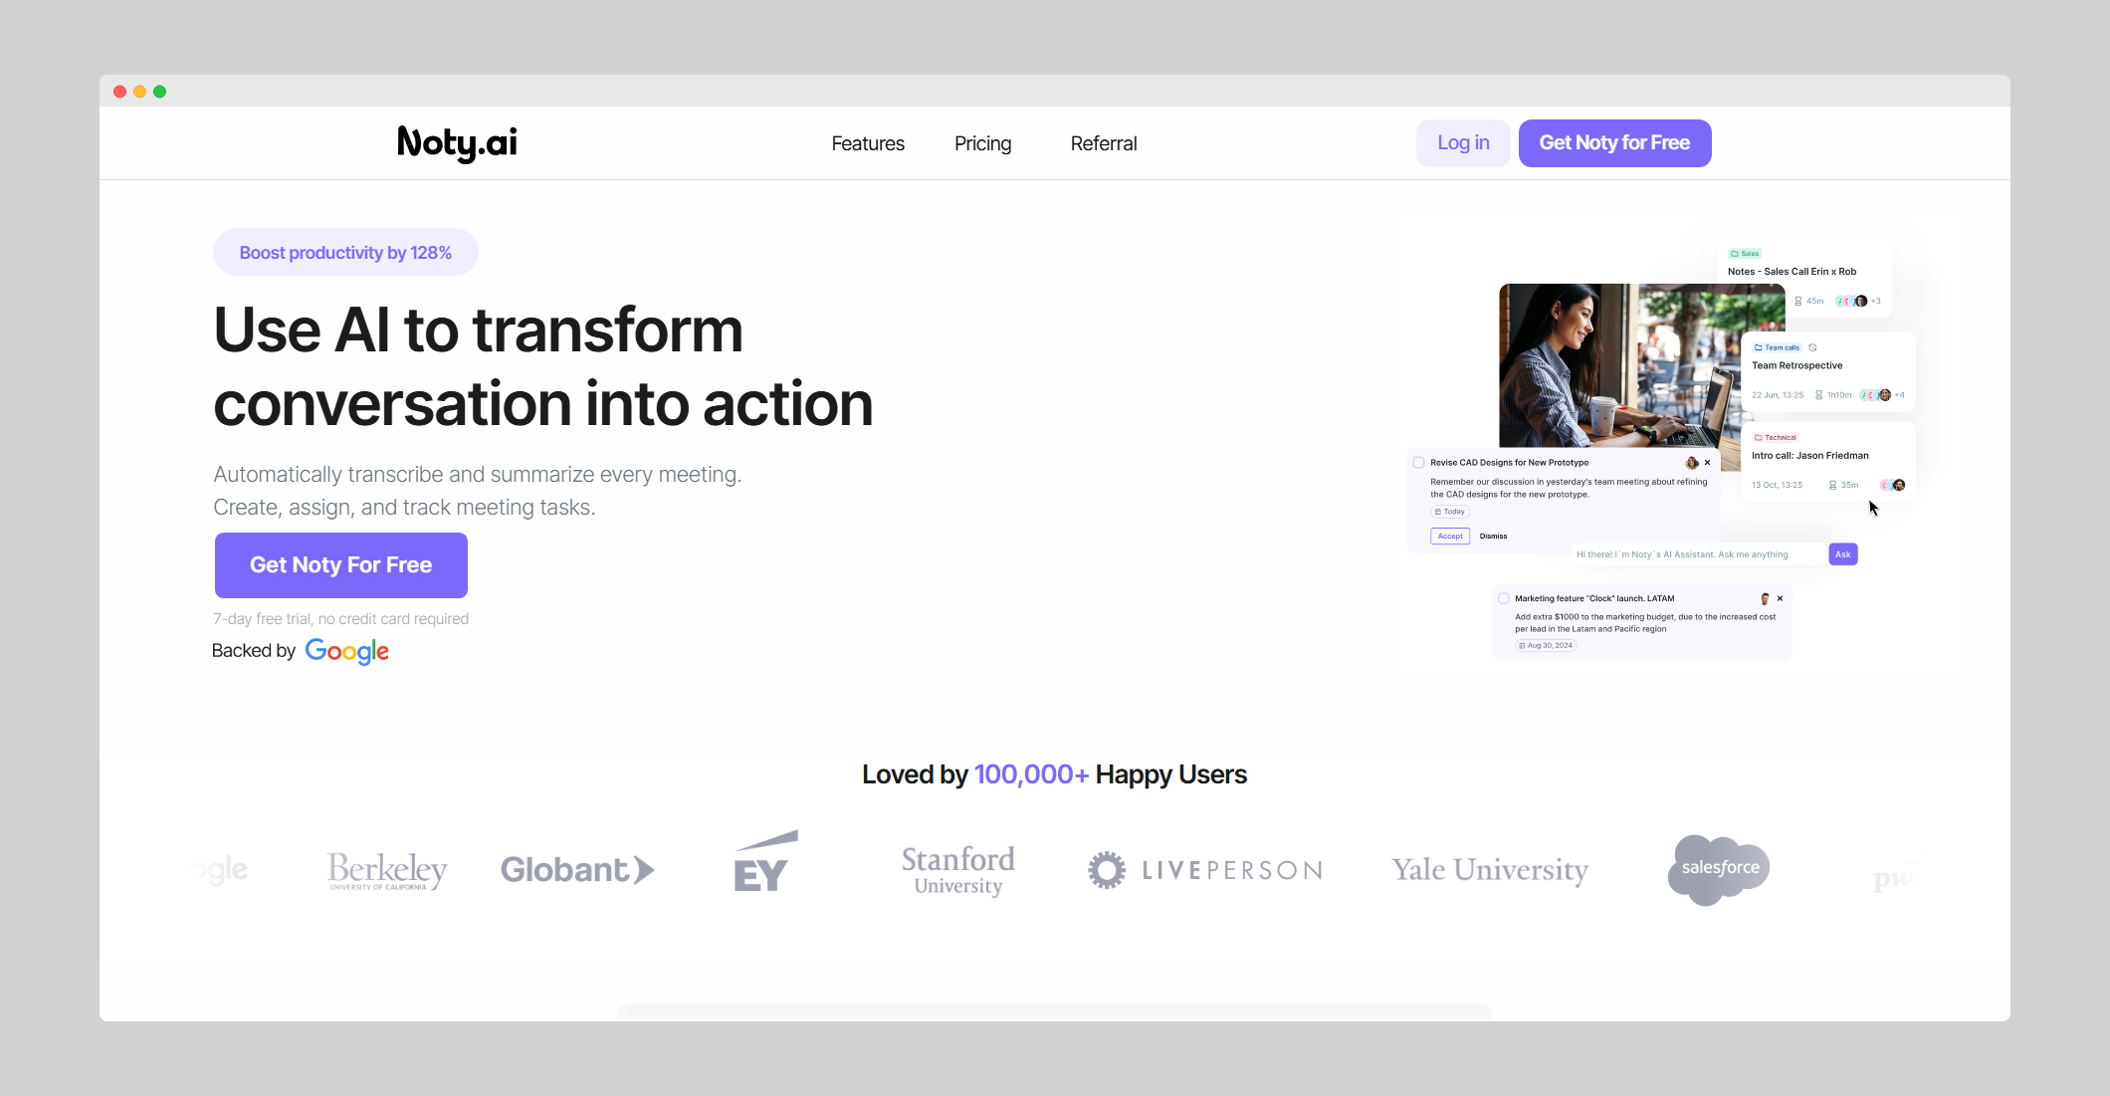
Task: Click the Salesforce cloud logo
Action: [1719, 869]
